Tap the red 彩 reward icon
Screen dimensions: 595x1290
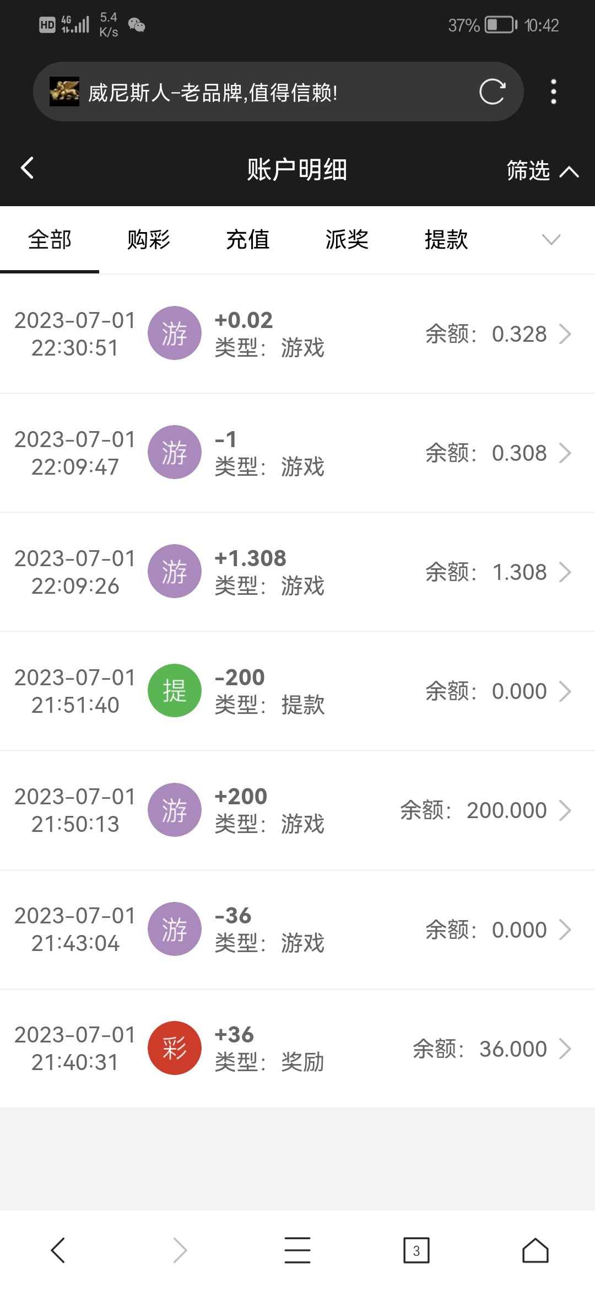(x=174, y=1048)
